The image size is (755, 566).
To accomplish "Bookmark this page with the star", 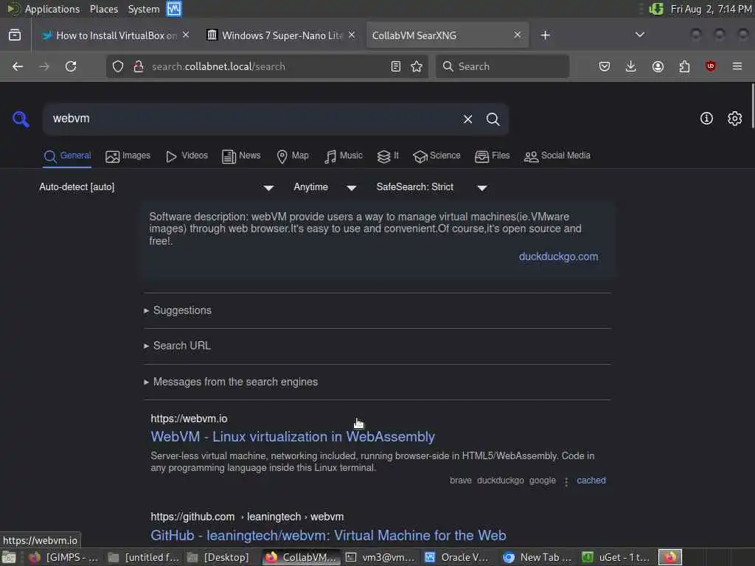I will click(417, 66).
